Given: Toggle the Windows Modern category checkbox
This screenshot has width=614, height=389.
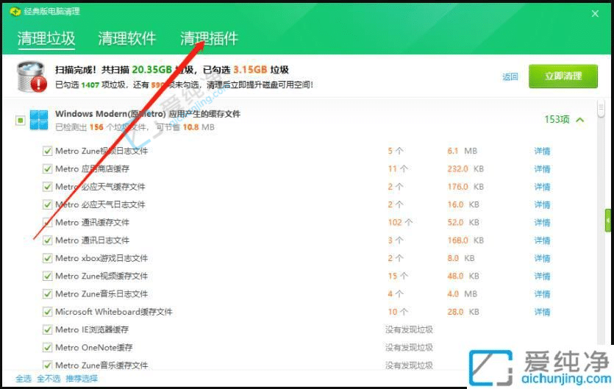Looking at the screenshot, I should (21, 121).
